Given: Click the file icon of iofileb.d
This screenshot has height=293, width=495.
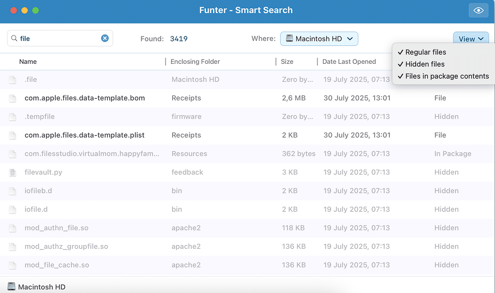Looking at the screenshot, I should [x=13, y=191].
